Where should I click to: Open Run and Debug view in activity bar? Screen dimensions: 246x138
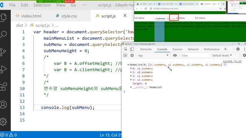(3, 69)
